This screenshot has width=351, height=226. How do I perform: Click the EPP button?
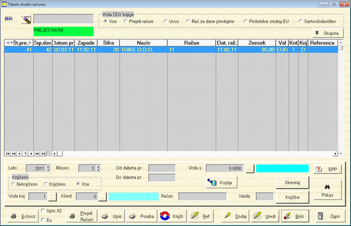coord(328,169)
